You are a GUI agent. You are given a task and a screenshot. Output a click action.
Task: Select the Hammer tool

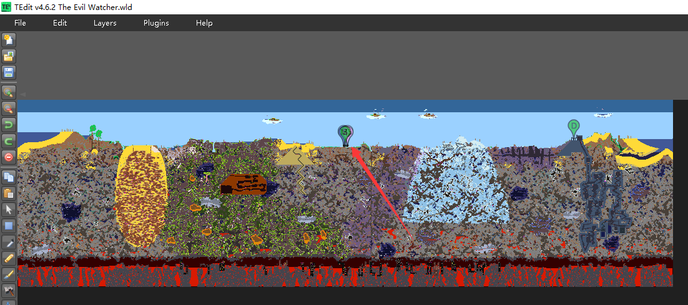click(9, 290)
